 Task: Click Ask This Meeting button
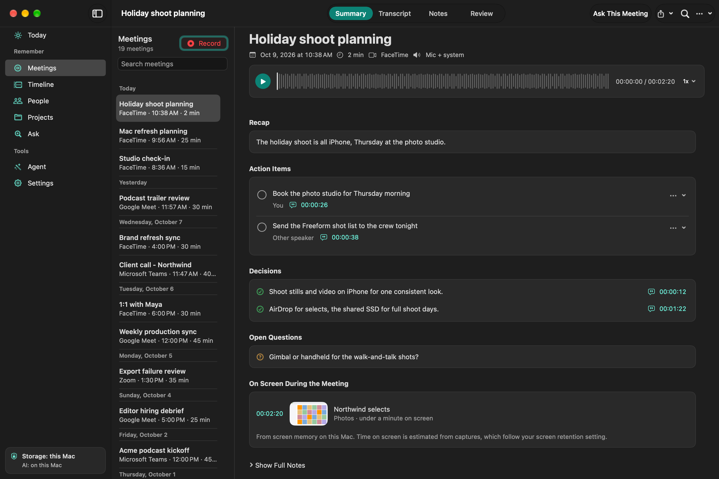point(620,14)
